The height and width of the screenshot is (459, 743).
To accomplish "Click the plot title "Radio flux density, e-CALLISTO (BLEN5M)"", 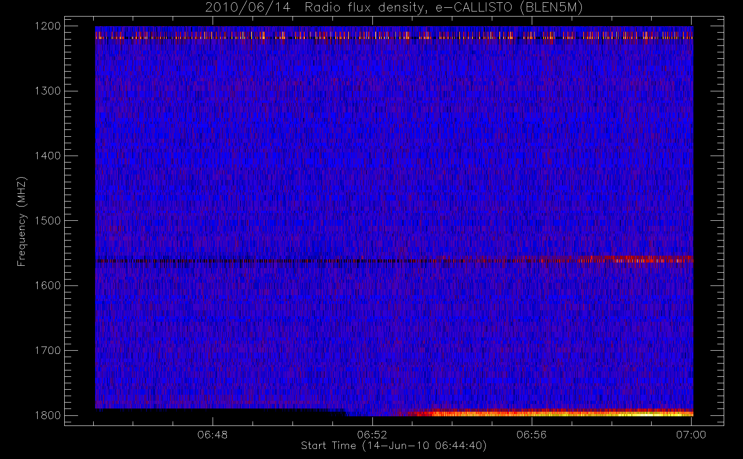I will tap(444, 8).
